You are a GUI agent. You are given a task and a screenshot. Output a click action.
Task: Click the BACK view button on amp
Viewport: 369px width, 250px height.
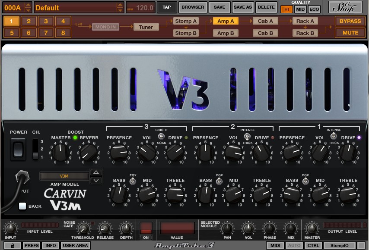[x=23, y=206]
